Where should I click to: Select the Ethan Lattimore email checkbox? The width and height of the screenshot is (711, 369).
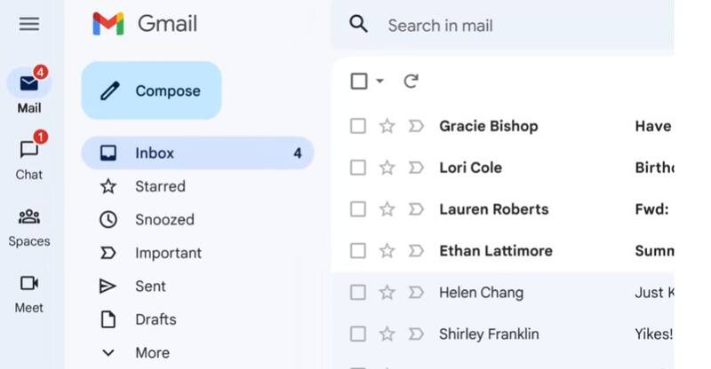[358, 251]
